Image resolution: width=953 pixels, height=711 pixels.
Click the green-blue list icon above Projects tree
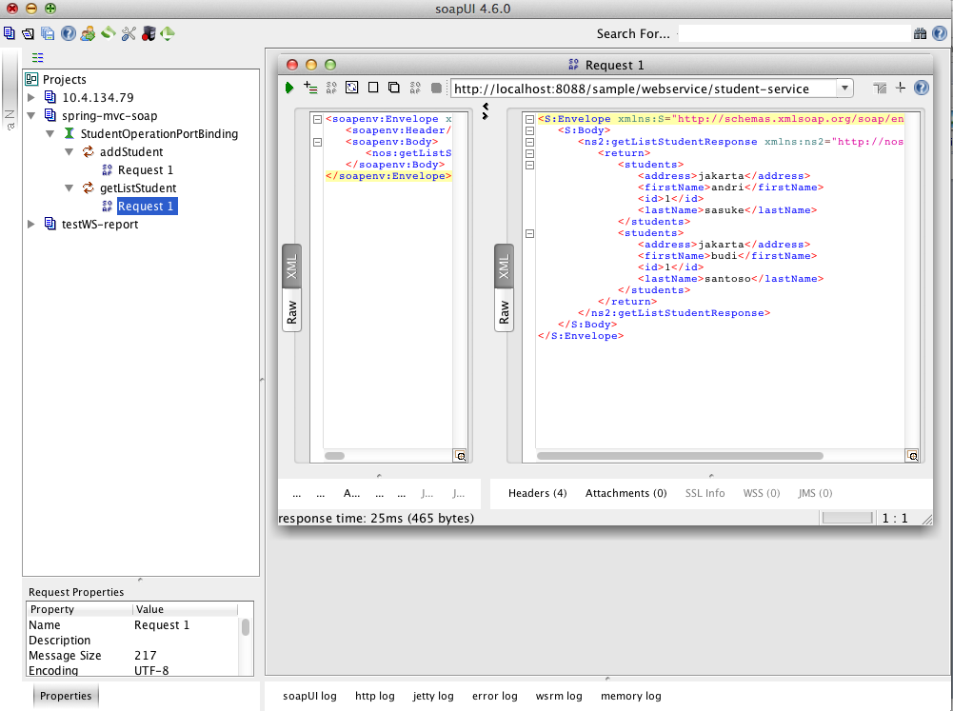(x=38, y=58)
